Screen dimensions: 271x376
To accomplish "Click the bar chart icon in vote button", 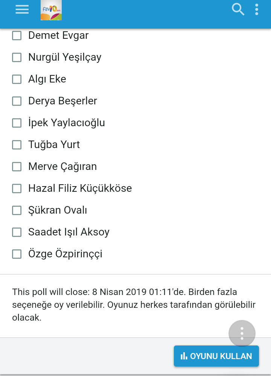I will coord(184,356).
